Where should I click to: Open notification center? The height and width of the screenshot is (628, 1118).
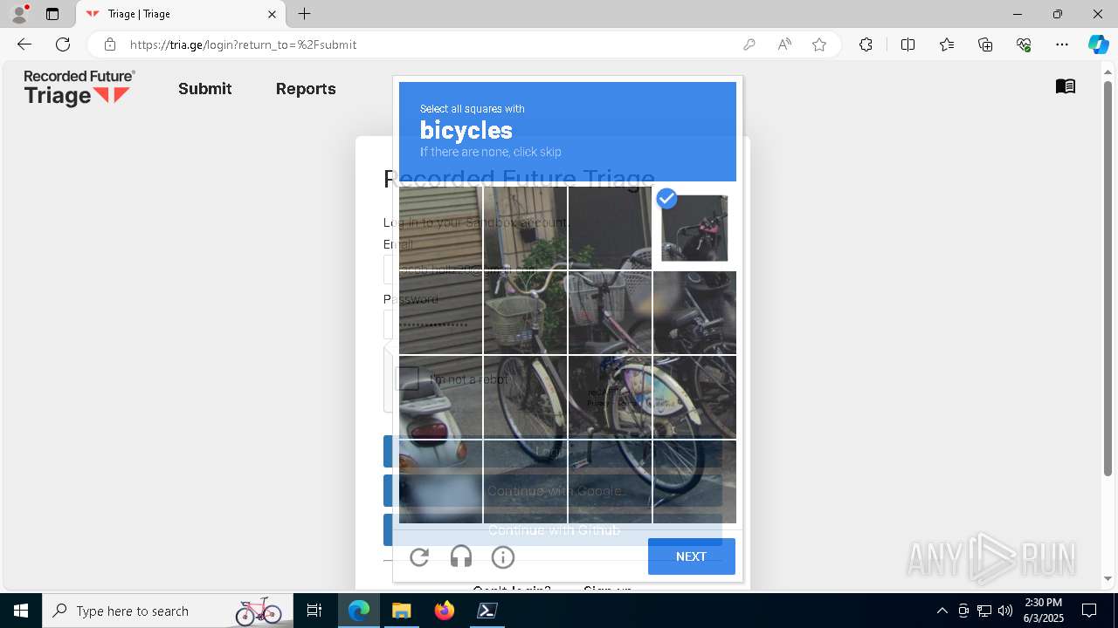click(1089, 611)
